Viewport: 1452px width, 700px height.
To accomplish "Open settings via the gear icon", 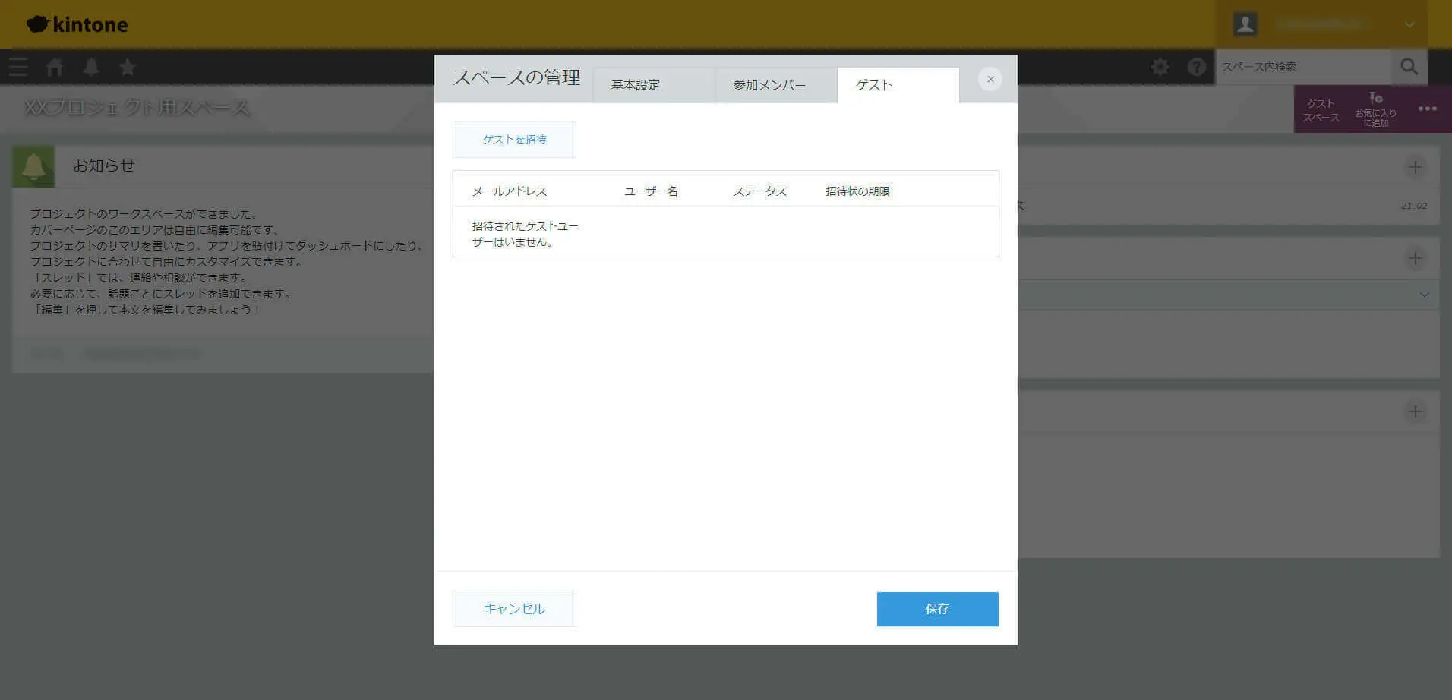I will (x=1160, y=67).
